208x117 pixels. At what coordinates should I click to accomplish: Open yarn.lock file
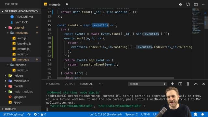[x=21, y=22]
